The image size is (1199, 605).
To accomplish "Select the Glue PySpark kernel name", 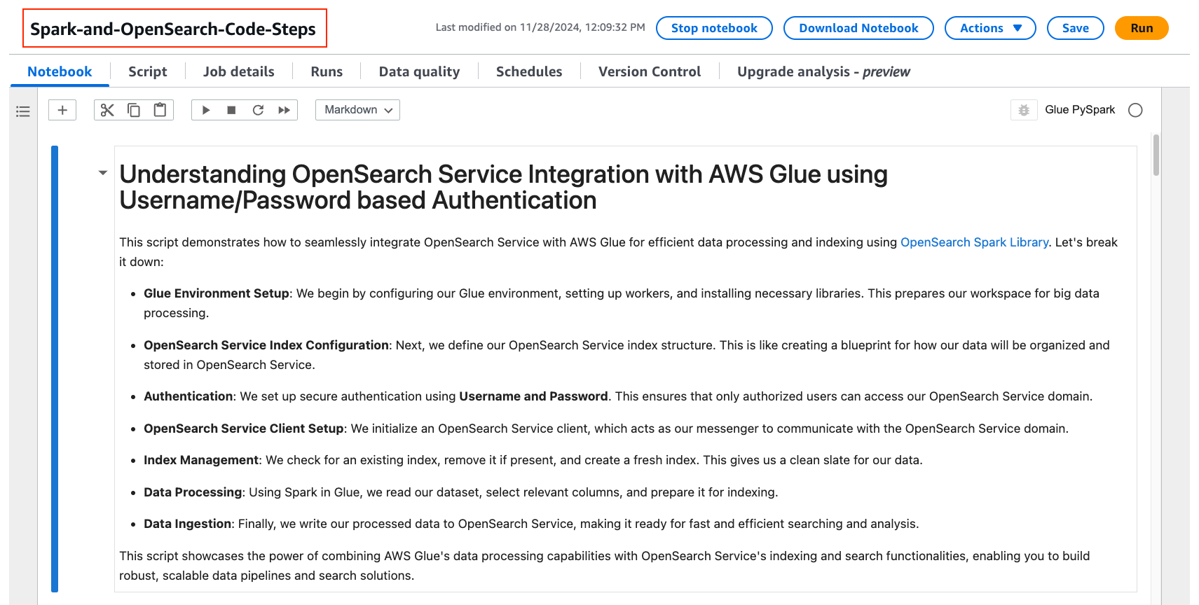I will (1080, 110).
